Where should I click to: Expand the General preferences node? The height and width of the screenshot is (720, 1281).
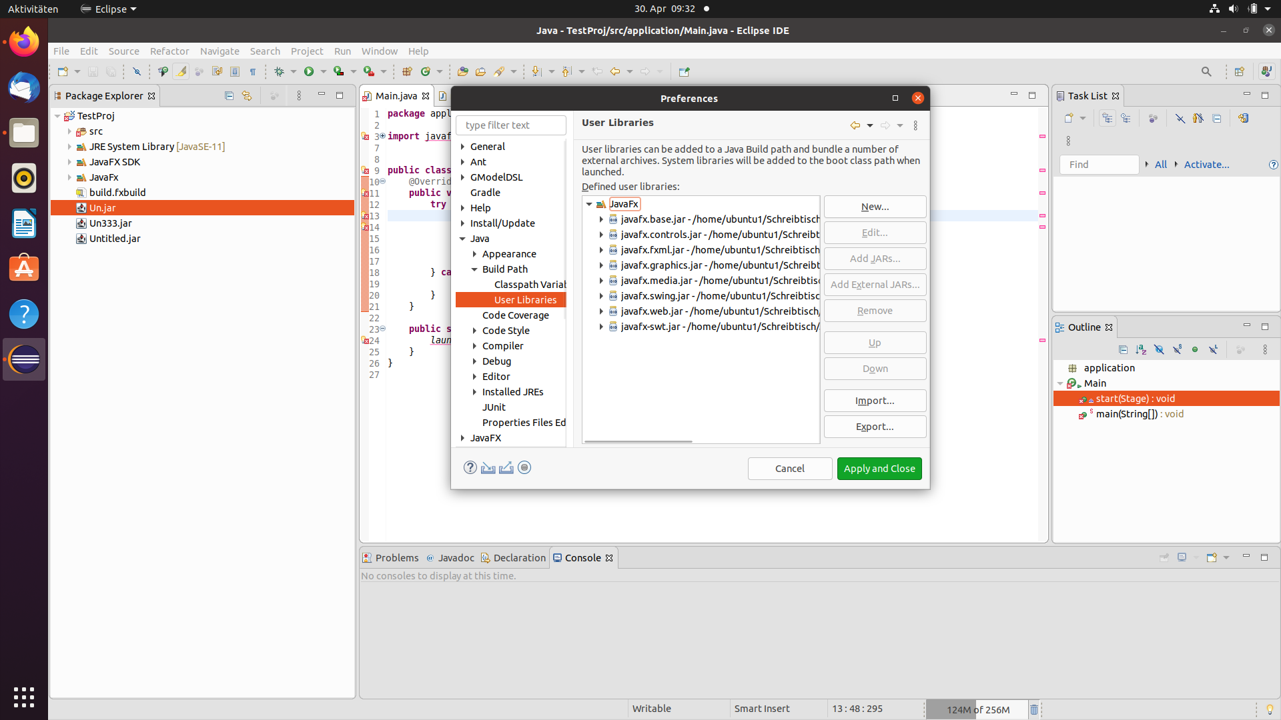(462, 147)
